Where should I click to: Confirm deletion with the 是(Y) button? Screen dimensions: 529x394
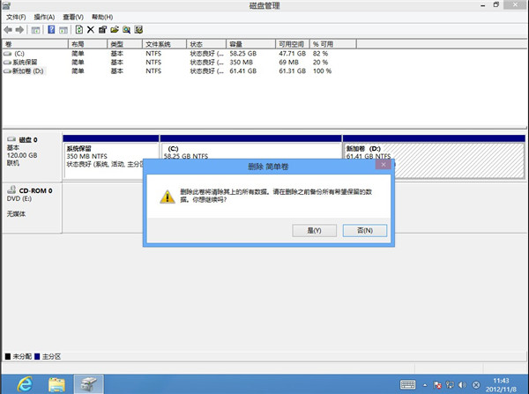(x=313, y=230)
